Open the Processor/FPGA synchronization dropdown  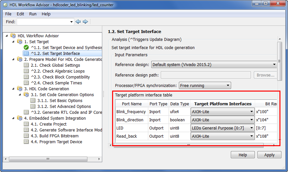(205, 85)
